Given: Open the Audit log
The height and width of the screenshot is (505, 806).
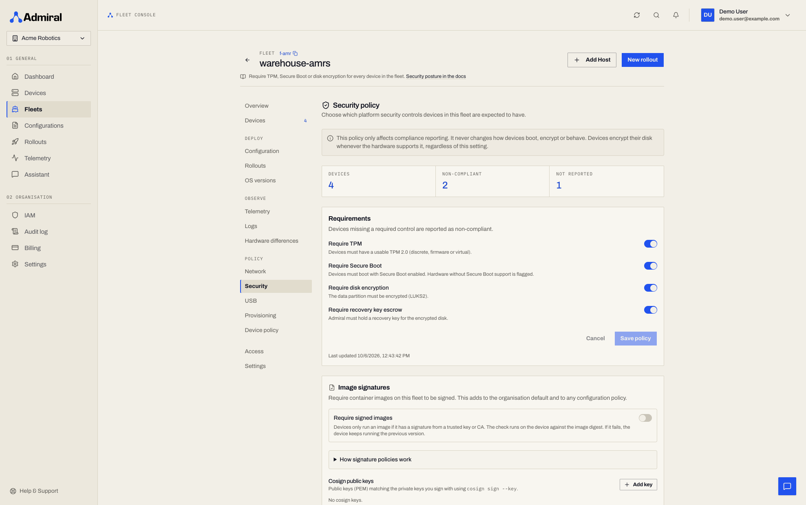Looking at the screenshot, I should tap(49, 232).
